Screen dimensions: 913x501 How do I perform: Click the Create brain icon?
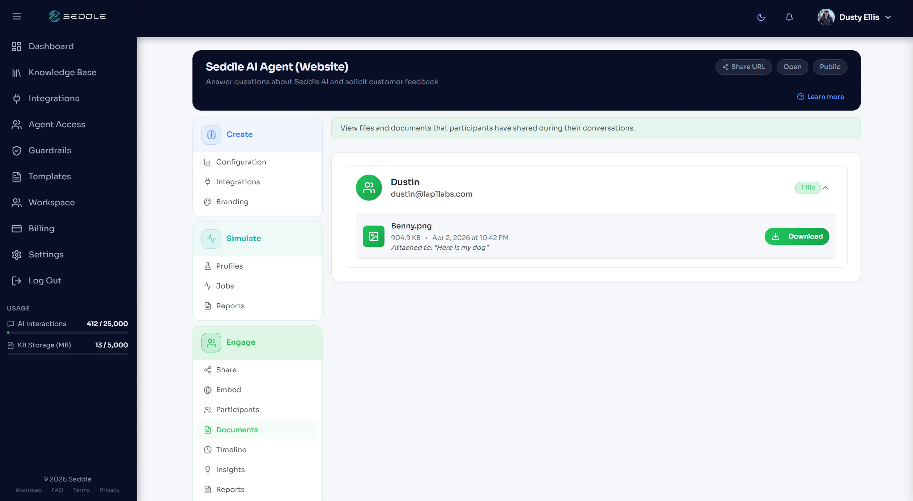point(211,134)
